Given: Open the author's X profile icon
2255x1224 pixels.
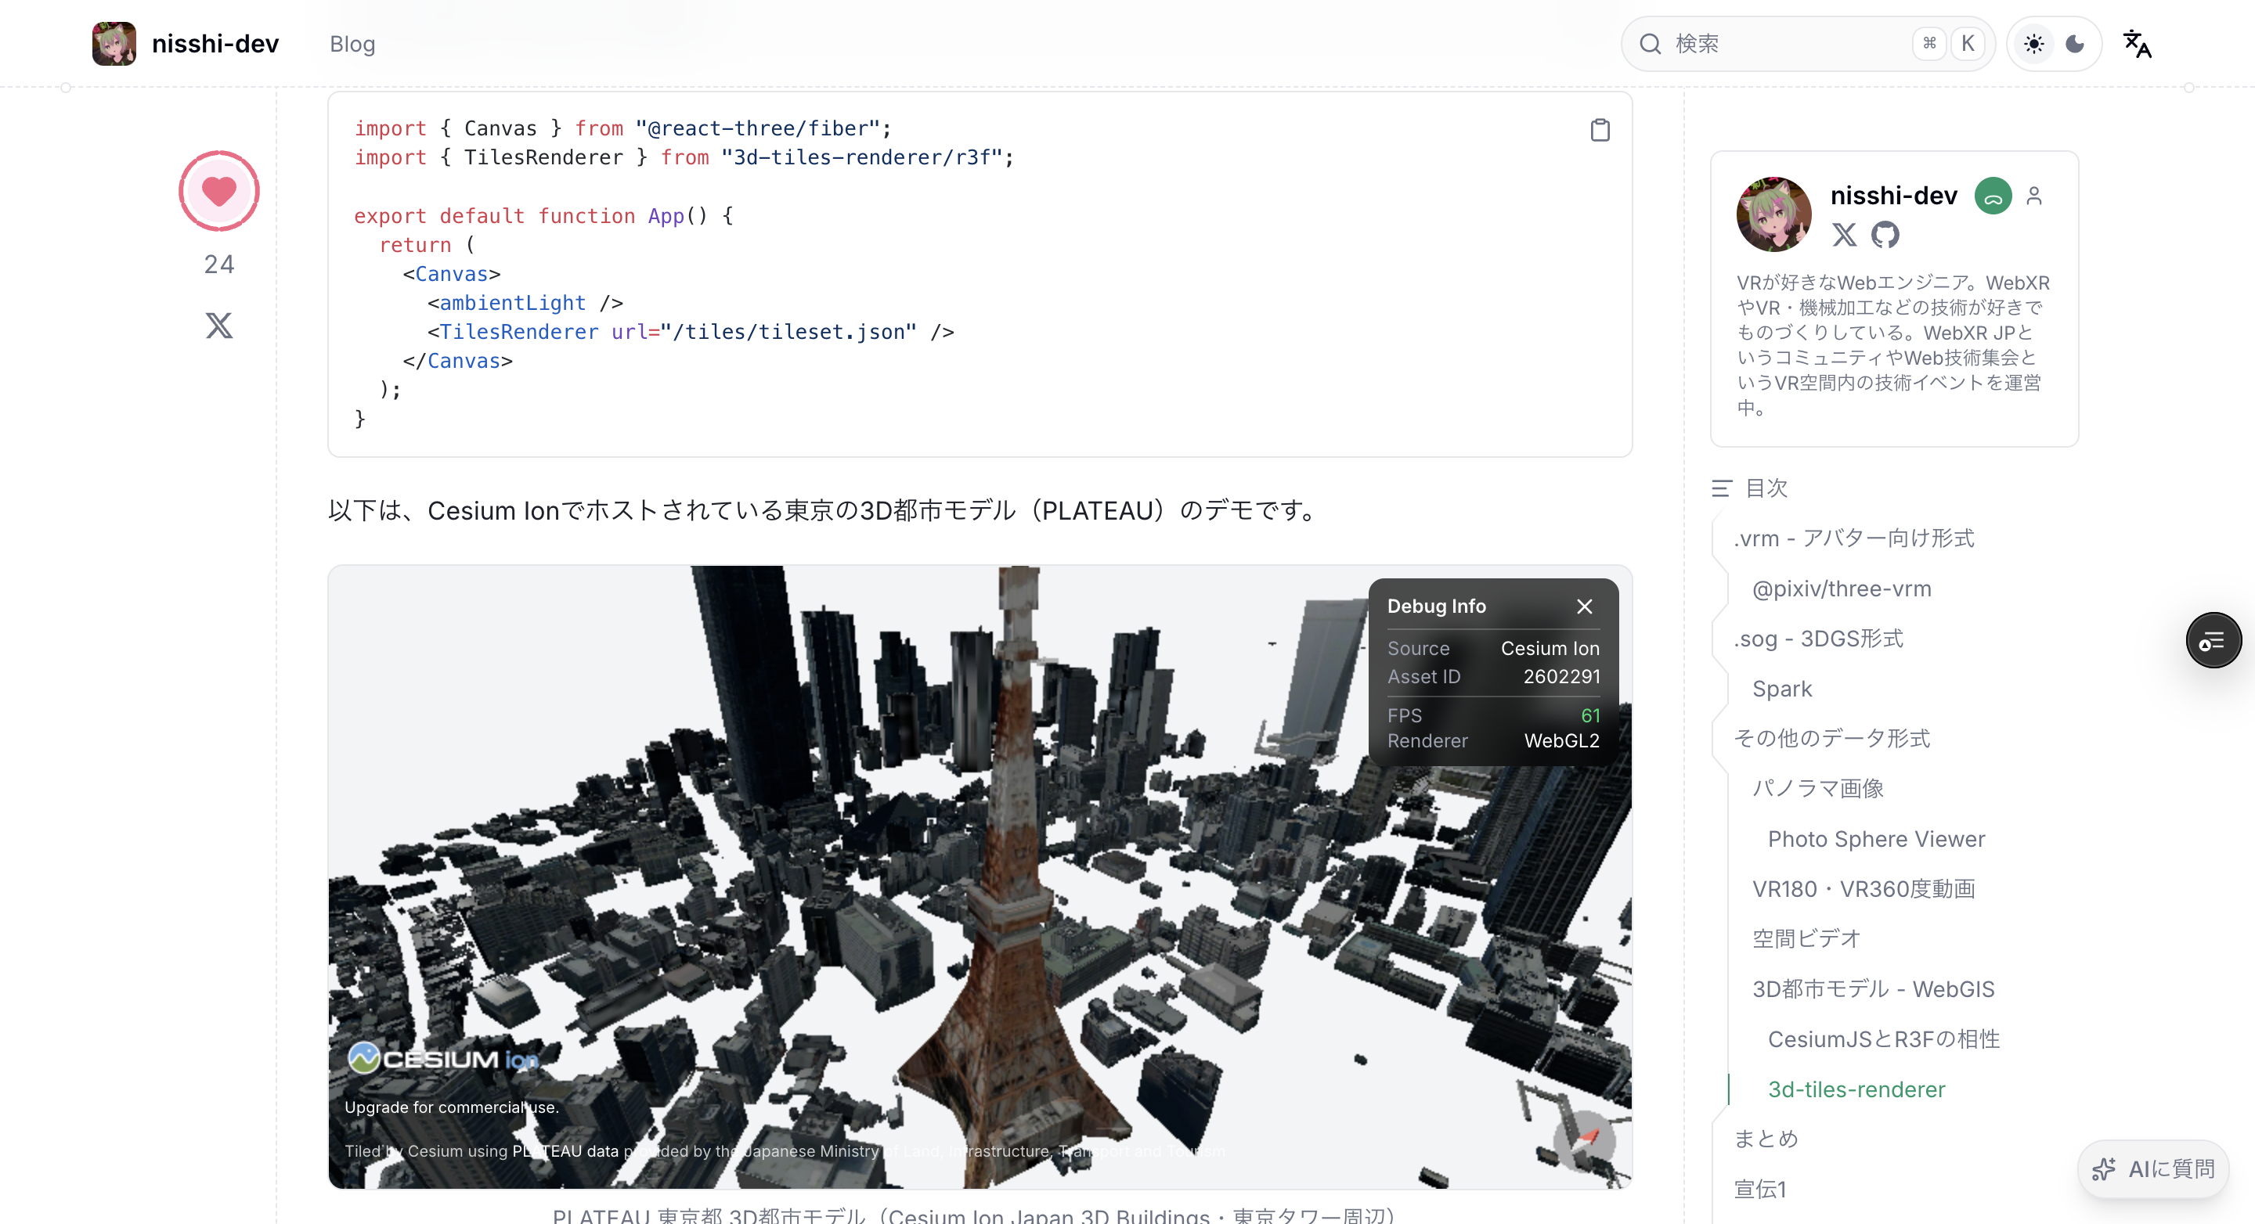Looking at the screenshot, I should [1845, 235].
